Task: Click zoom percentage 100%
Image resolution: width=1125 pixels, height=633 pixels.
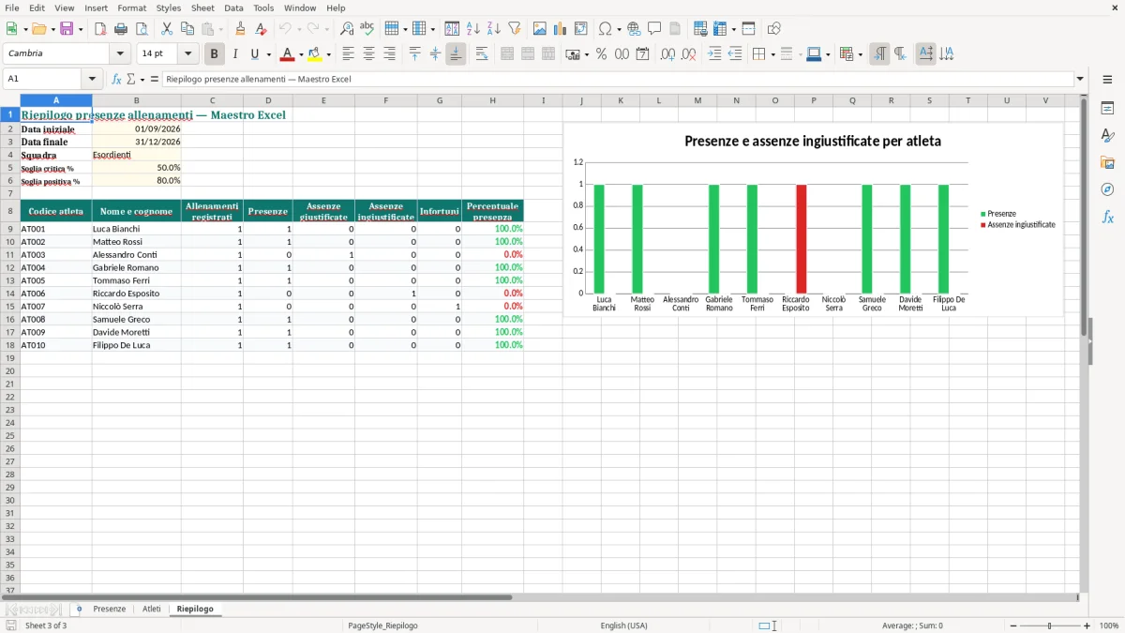Action: click(x=1109, y=625)
